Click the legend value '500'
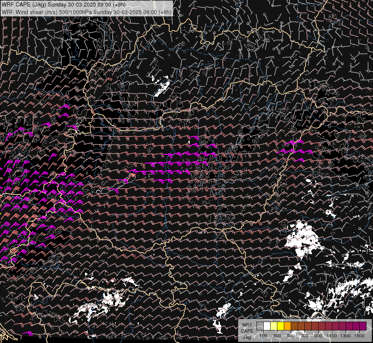Screen dimensions: 373x343 pyautogui.click(x=291, y=336)
